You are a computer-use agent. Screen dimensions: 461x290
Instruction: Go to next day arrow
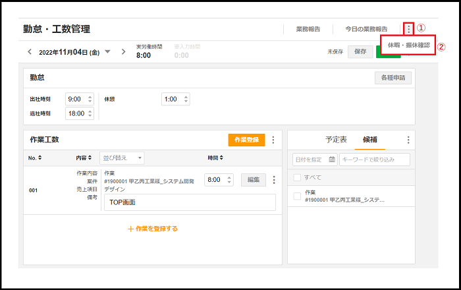[x=123, y=51]
